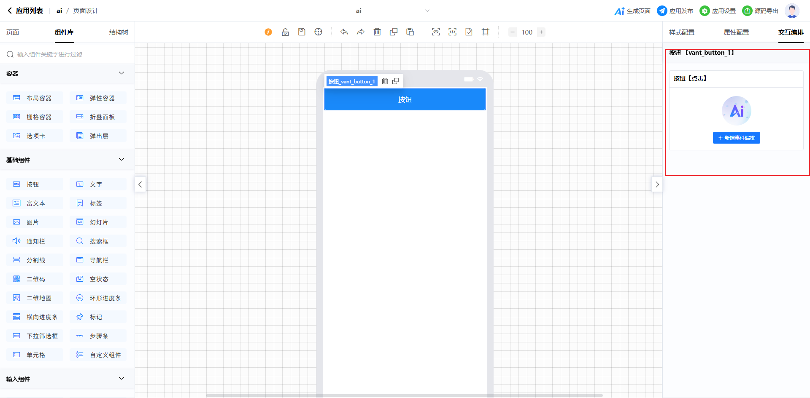Delete the selected vant_button_1 via its tag icon
Screen dimensions: 810x398
pyautogui.click(x=385, y=81)
